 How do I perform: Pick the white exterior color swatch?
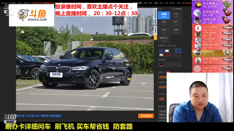pyautogui.click(x=167, y=51)
